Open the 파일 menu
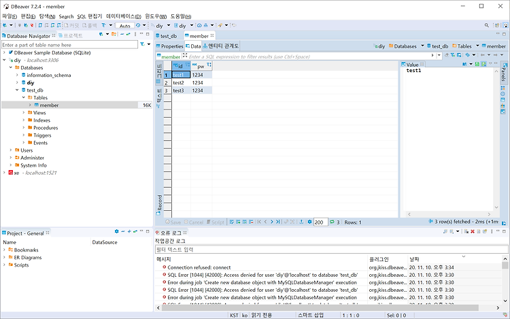Viewport: 510px width, 319px height. [x=10, y=16]
